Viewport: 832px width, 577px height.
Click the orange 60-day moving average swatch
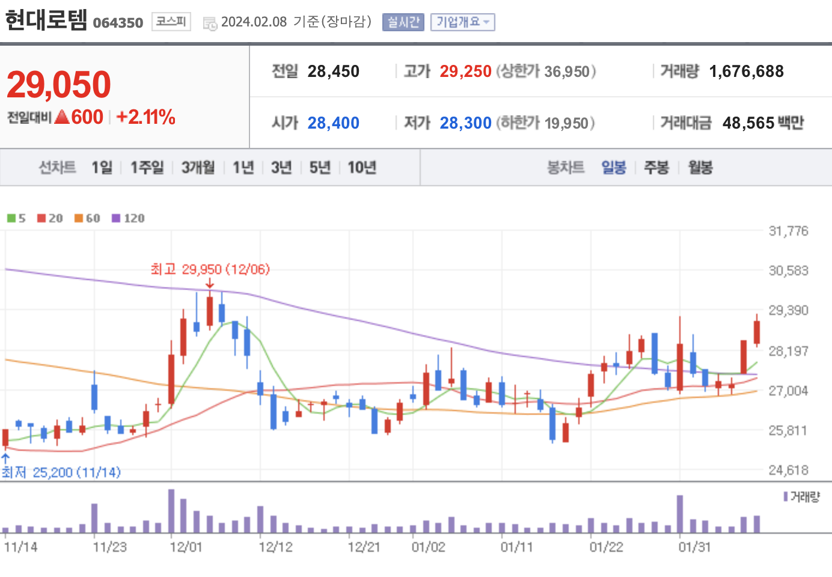tap(79, 218)
